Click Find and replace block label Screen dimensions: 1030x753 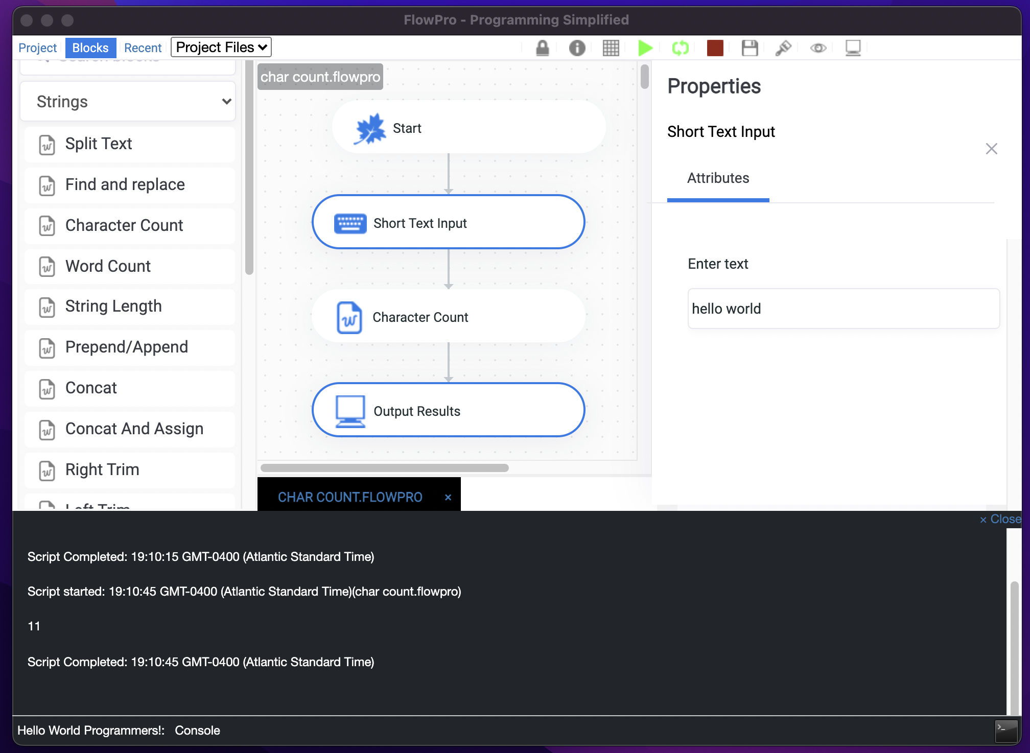125,184
